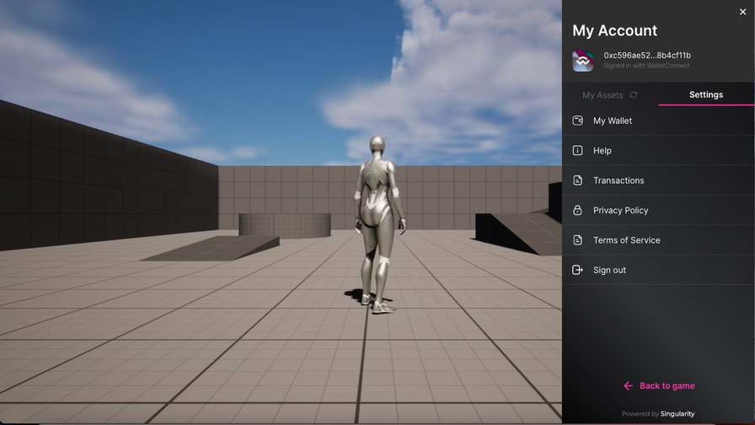Click the pink back arrow icon
This screenshot has height=425, width=755.
[x=628, y=386]
